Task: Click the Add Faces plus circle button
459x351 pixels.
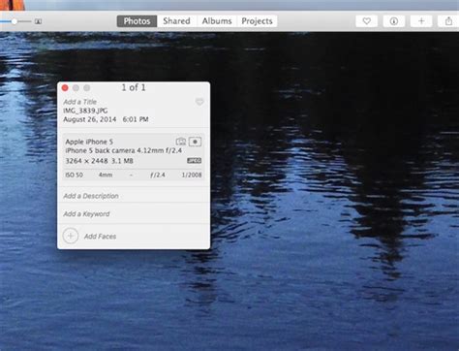Action: click(x=71, y=236)
